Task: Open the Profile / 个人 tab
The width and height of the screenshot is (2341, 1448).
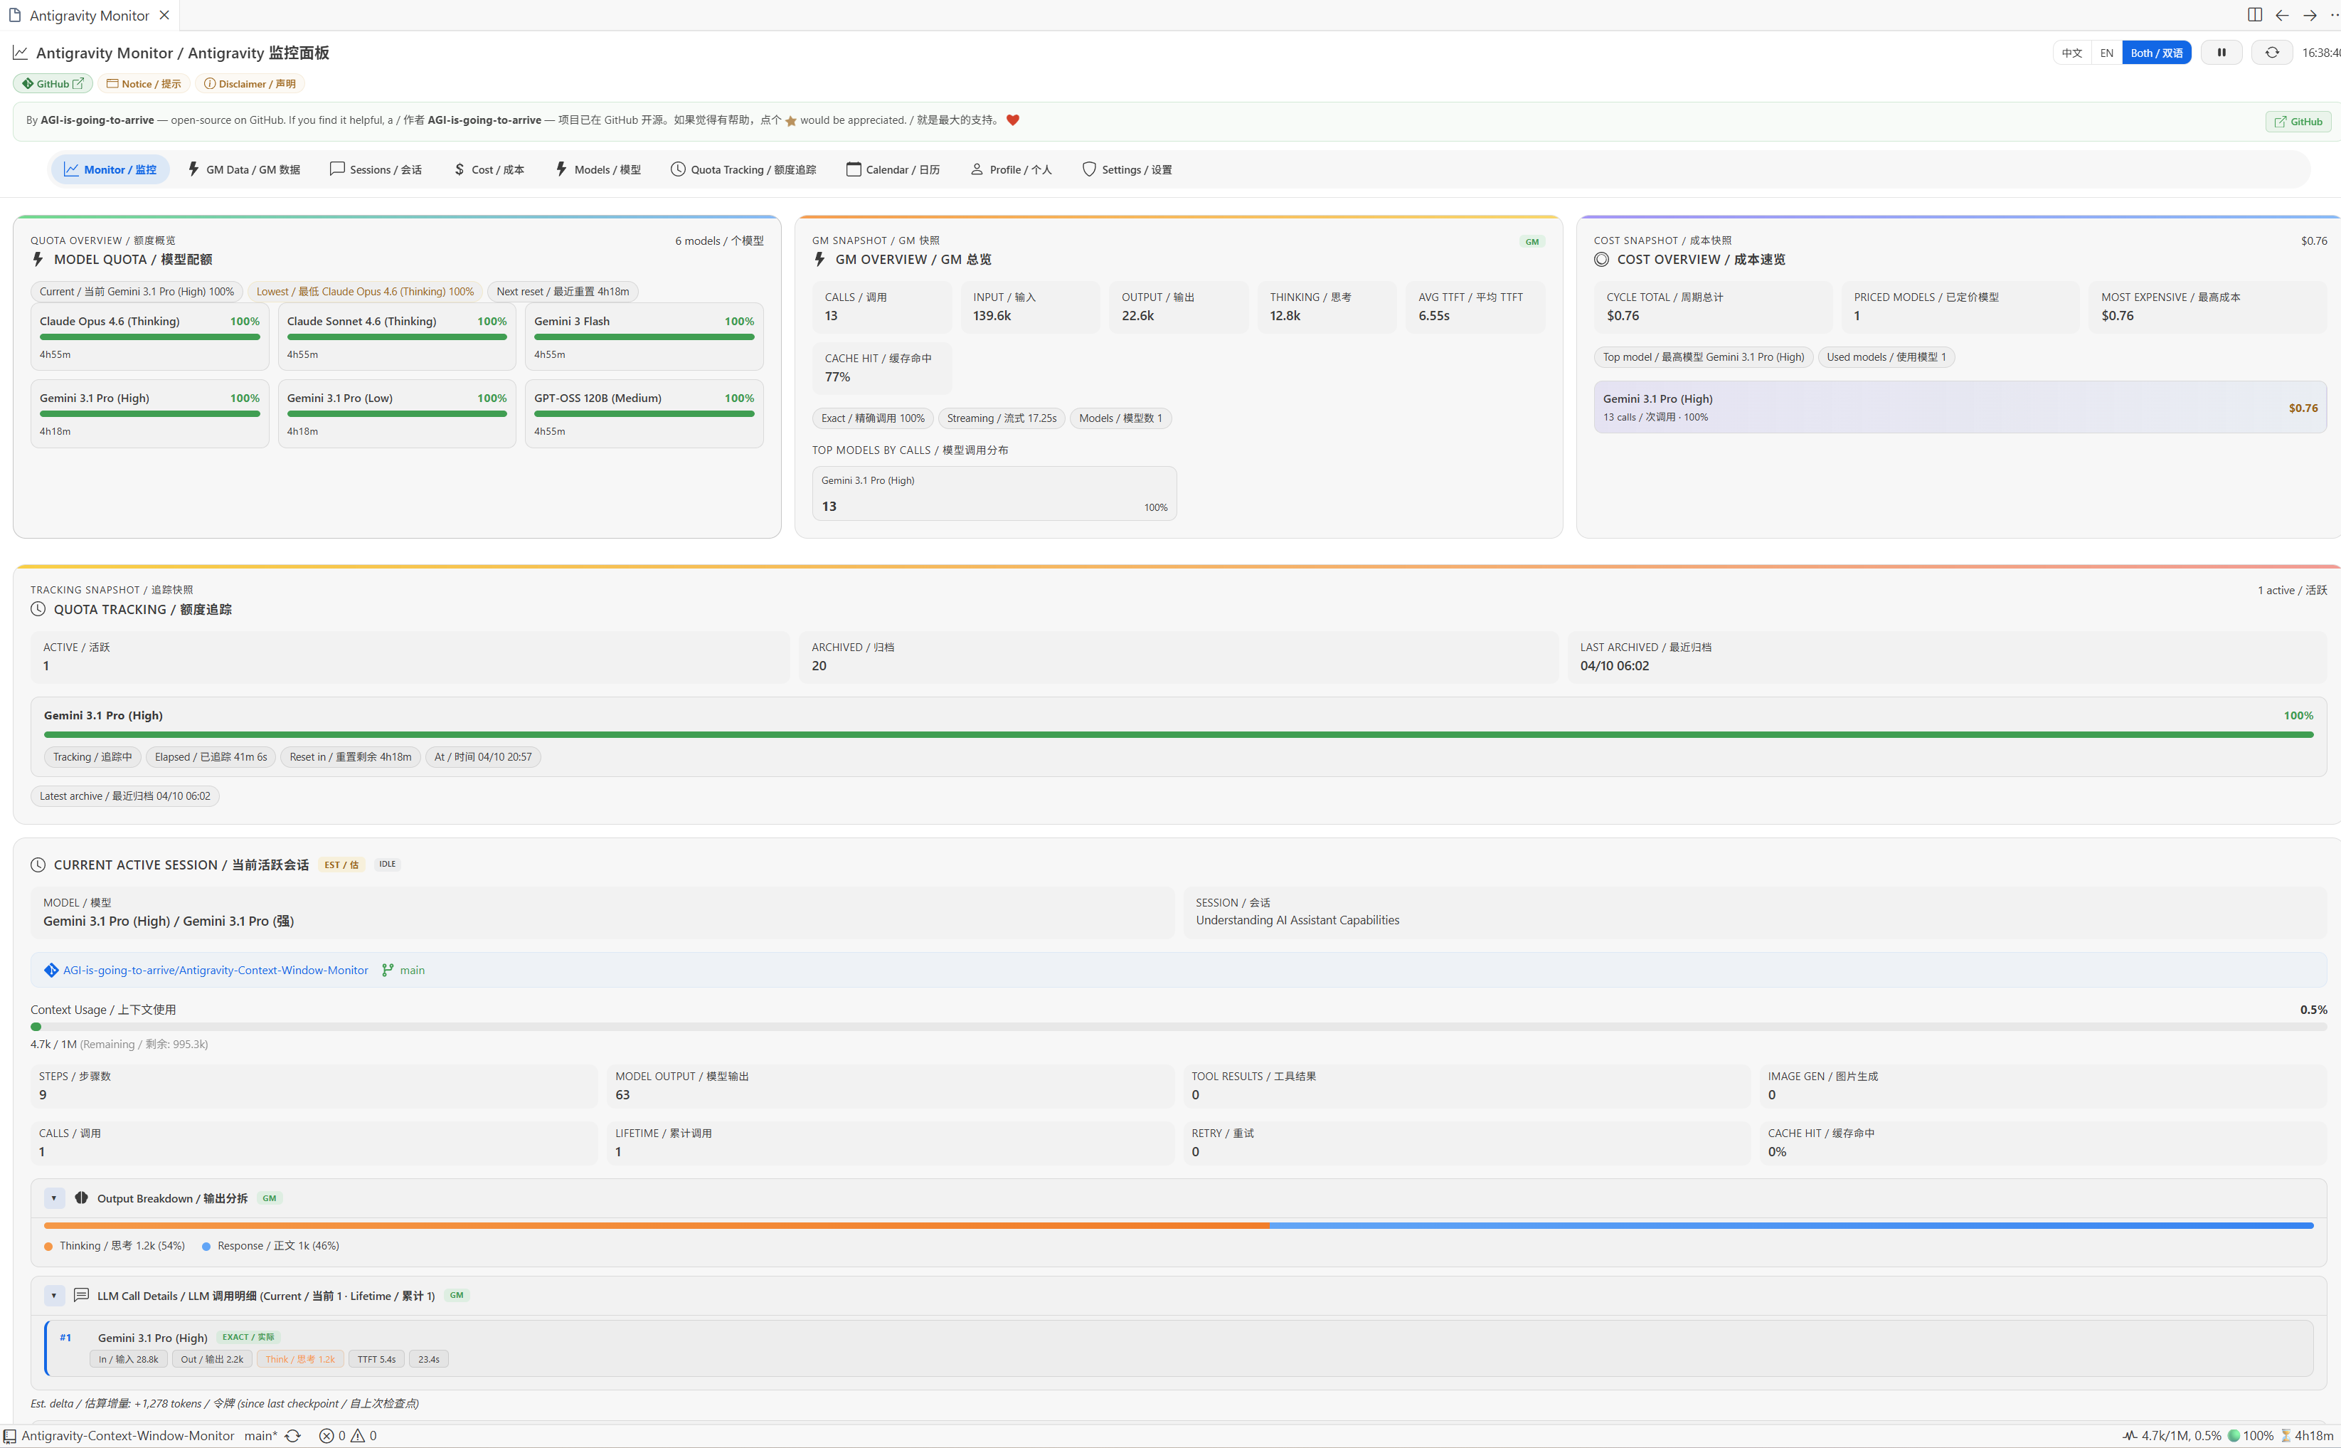Action: click(1011, 169)
